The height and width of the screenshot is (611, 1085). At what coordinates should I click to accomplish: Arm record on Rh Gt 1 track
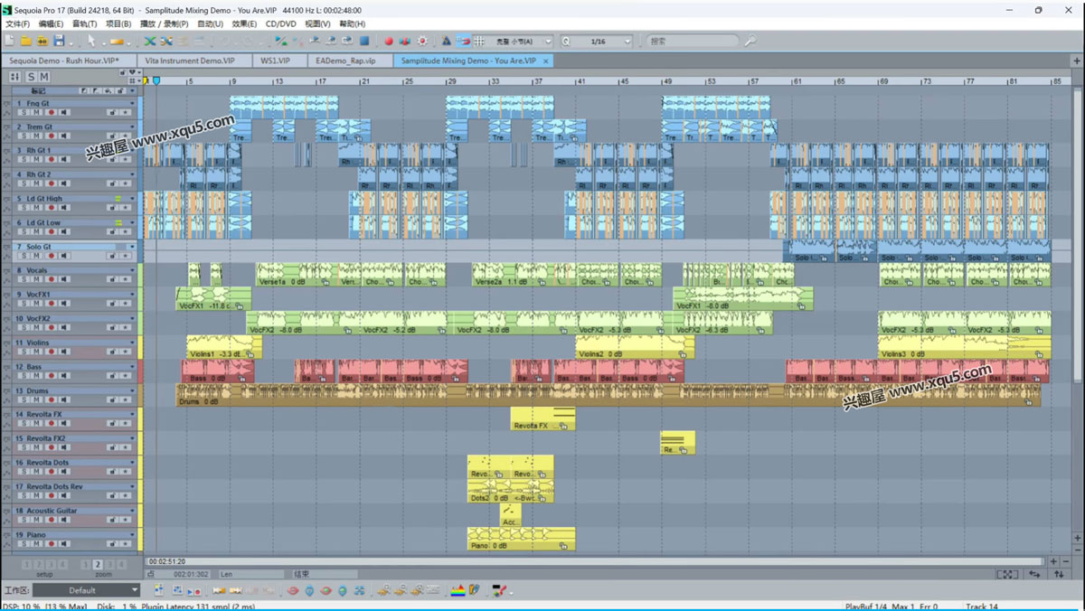[51, 160]
